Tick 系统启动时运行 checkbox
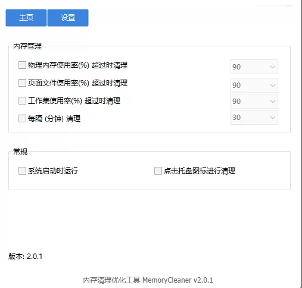The image size is (302, 288). [x=22, y=170]
